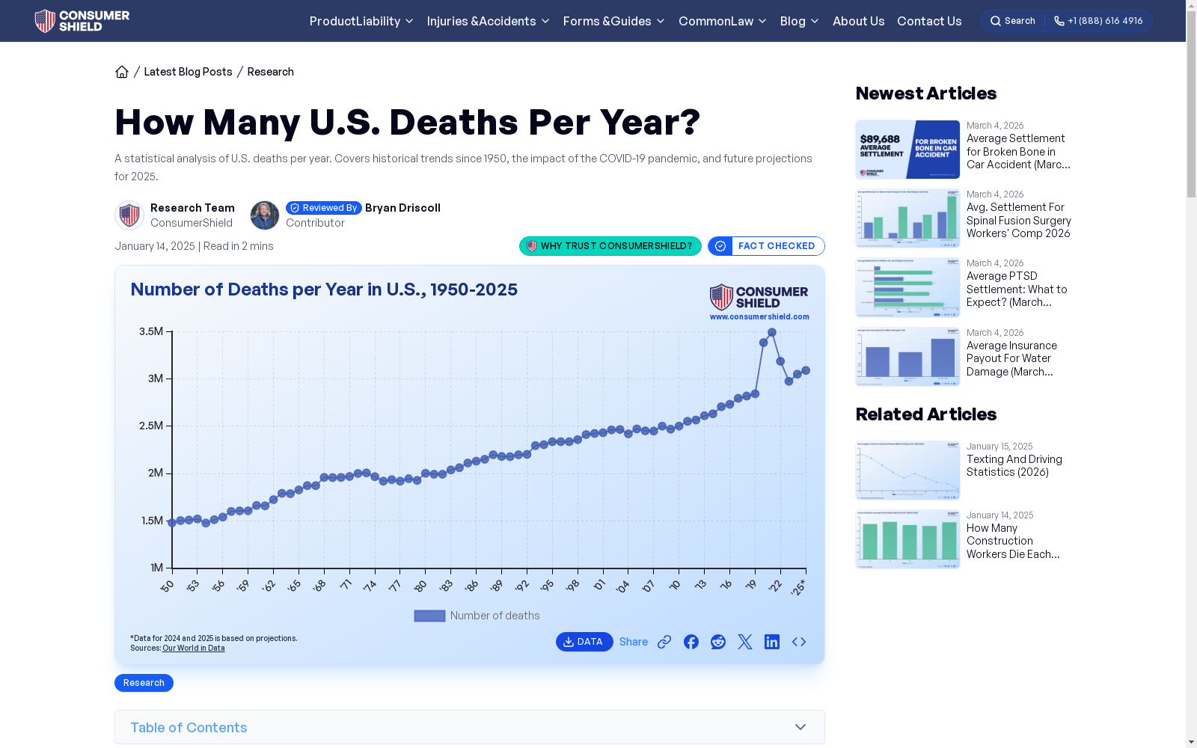This screenshot has width=1197, height=748.
Task: Share chart on Reddit
Action: click(x=718, y=642)
